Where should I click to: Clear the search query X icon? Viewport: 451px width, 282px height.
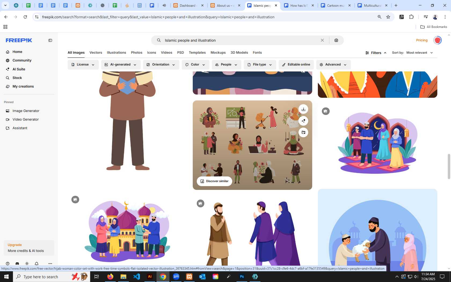coord(322,40)
